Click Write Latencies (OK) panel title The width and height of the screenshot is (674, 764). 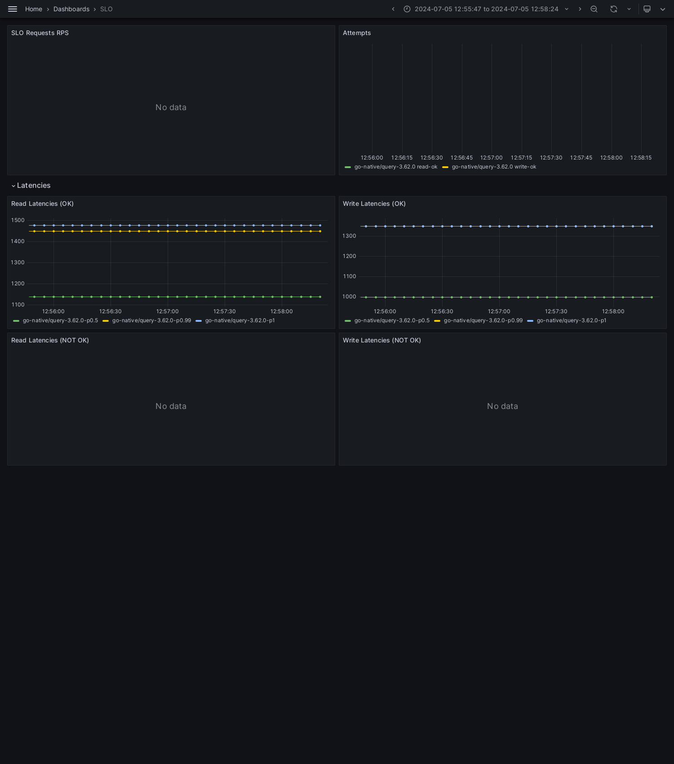(x=374, y=204)
